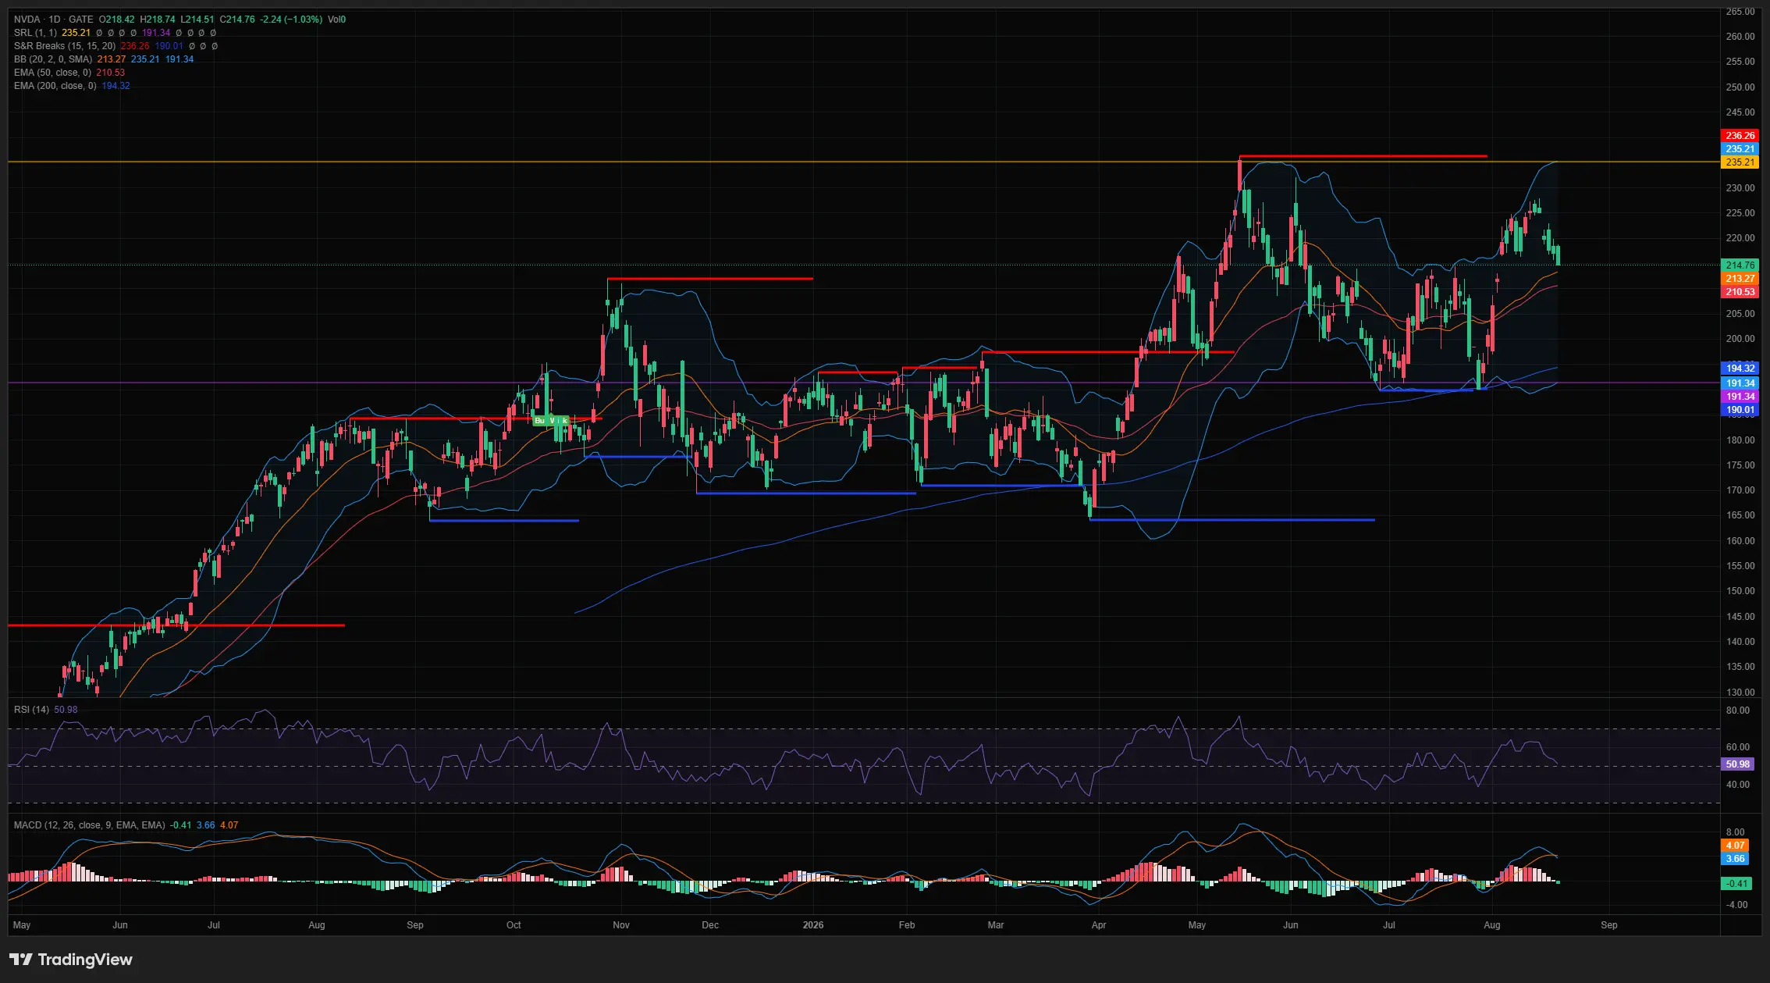Select the EMA (50, close, 0) legend
The height and width of the screenshot is (983, 1770).
tap(52, 73)
